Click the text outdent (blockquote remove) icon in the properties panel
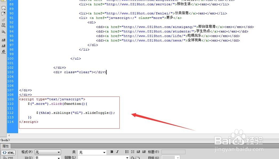The image size is (279, 159). coord(138,152)
